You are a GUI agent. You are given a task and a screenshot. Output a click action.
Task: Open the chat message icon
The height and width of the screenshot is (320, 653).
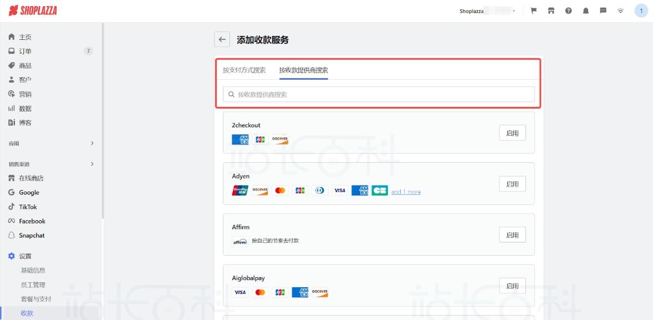pyautogui.click(x=603, y=11)
